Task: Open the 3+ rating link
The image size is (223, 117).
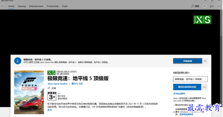Action: point(59,93)
